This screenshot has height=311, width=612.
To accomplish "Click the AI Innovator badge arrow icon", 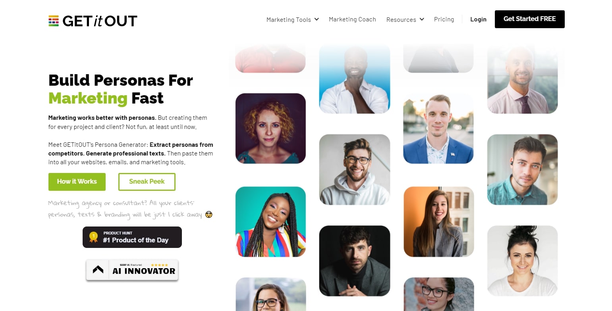I will (x=98, y=270).
